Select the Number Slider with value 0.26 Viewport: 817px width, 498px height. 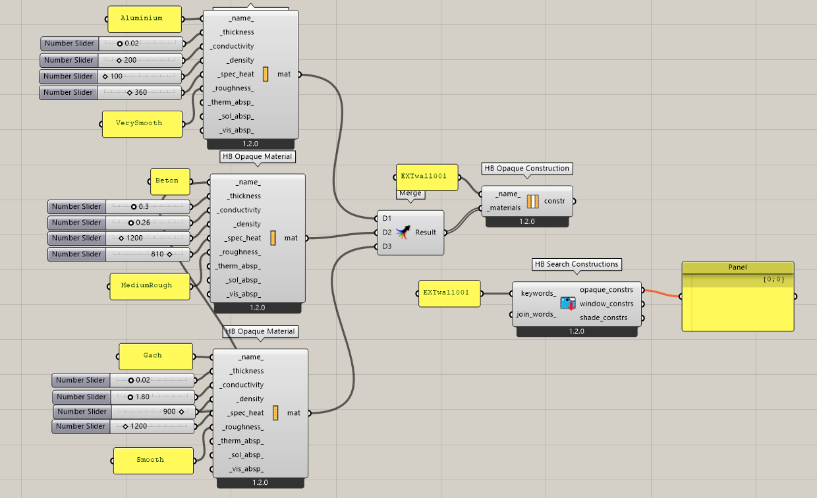click(x=119, y=223)
